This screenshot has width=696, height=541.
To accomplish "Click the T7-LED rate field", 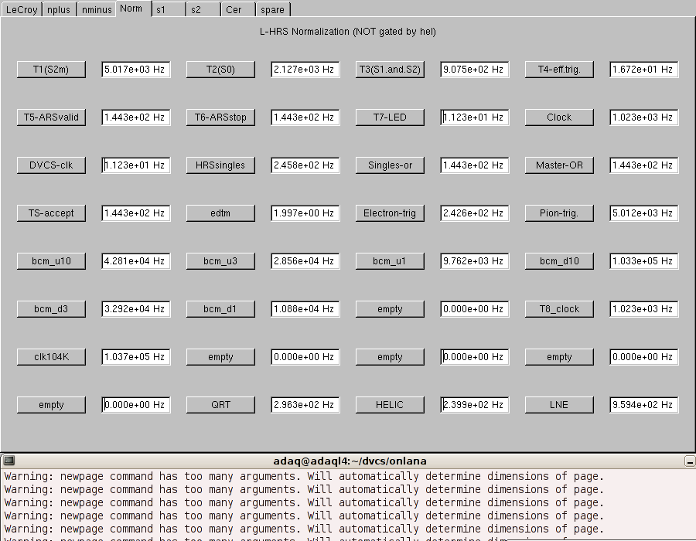I will pos(475,117).
